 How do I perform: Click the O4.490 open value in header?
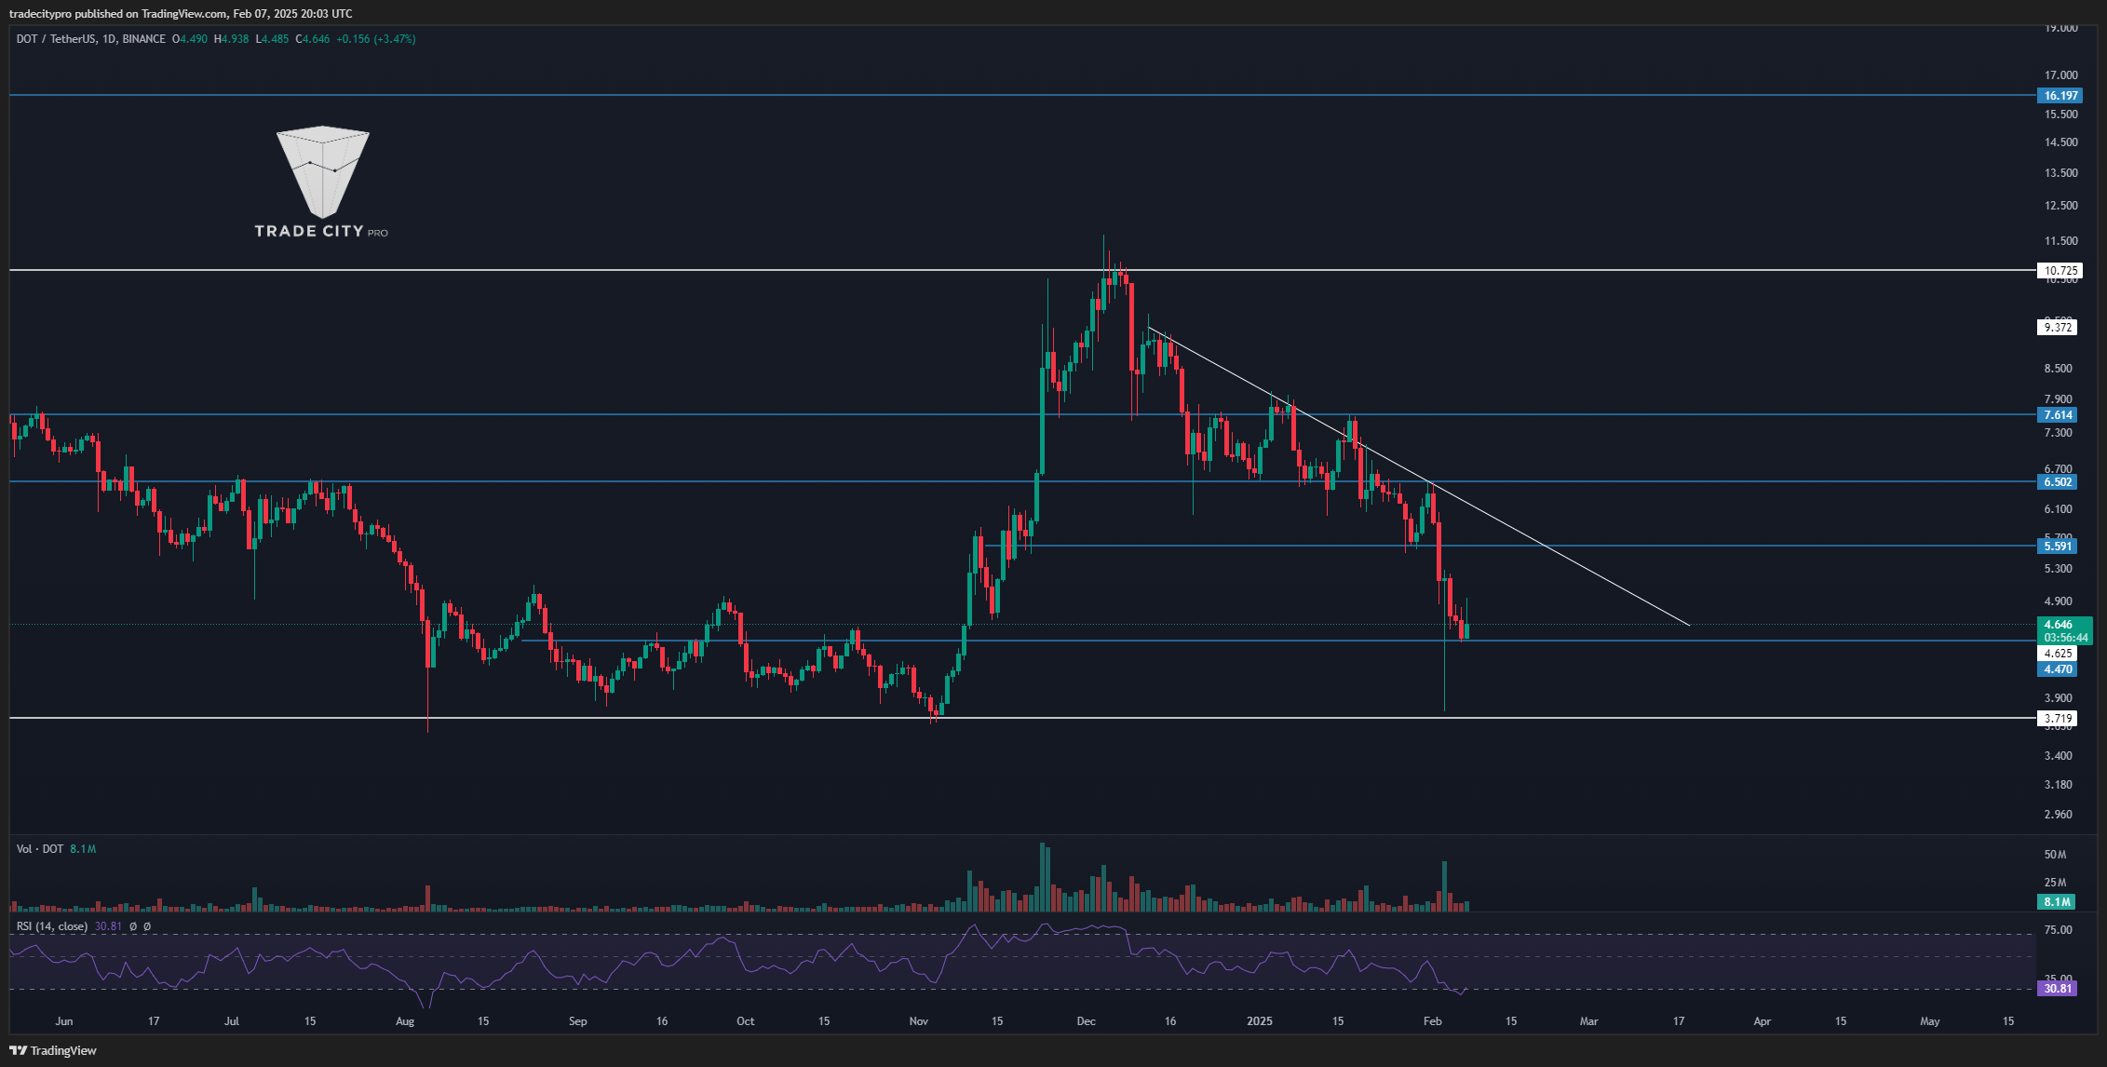coord(190,39)
